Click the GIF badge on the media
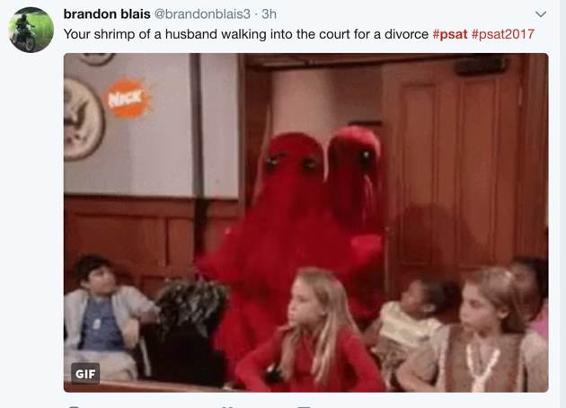 coord(85,374)
